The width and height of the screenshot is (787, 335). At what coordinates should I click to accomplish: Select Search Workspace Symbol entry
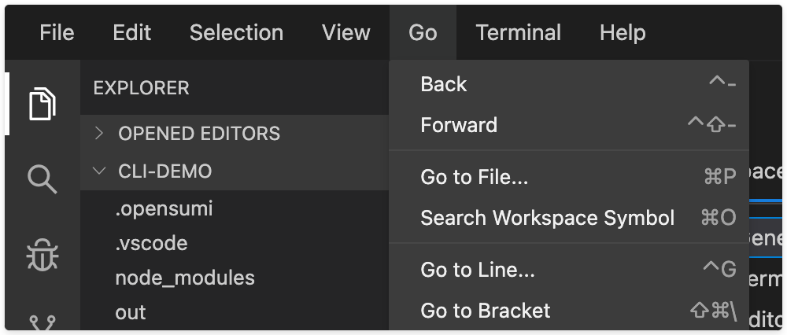point(569,218)
